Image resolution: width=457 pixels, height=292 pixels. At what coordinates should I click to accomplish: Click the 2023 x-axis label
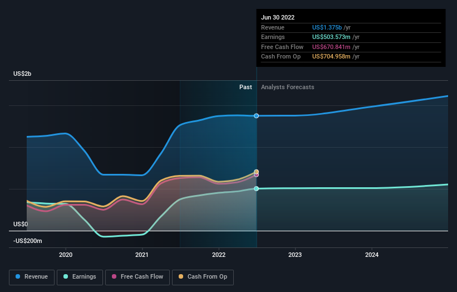tap(295, 255)
